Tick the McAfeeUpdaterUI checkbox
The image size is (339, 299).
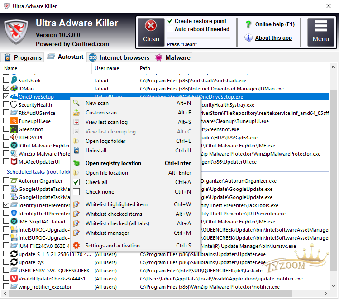coord(6,161)
